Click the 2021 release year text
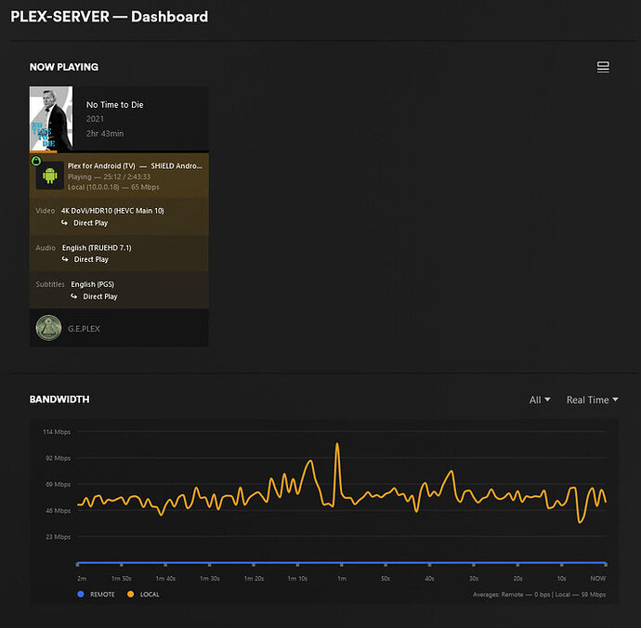 click(95, 119)
